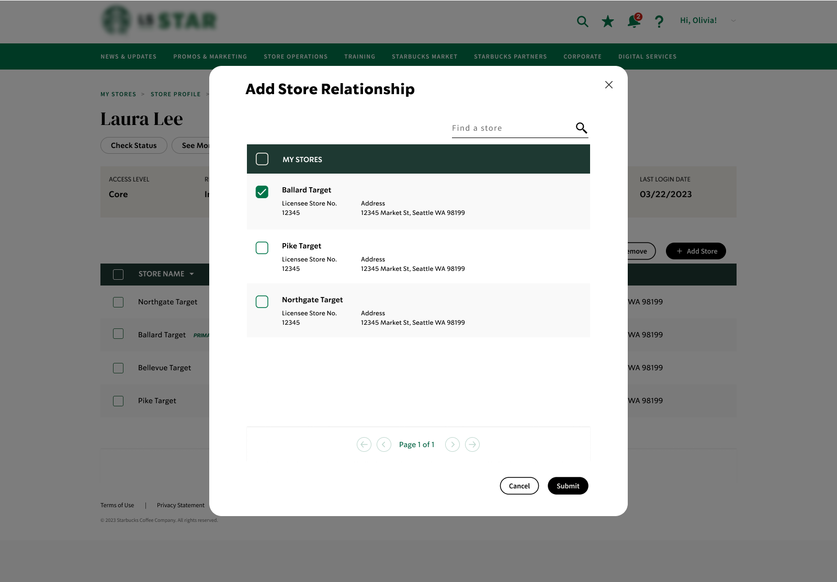Click the Cancel button in dialog

(519, 486)
